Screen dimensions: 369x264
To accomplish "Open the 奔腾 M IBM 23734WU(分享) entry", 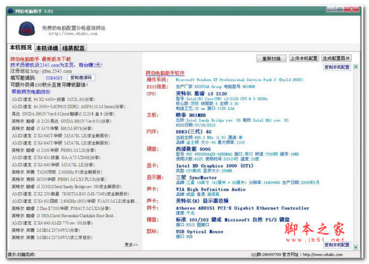I will click(46, 230).
